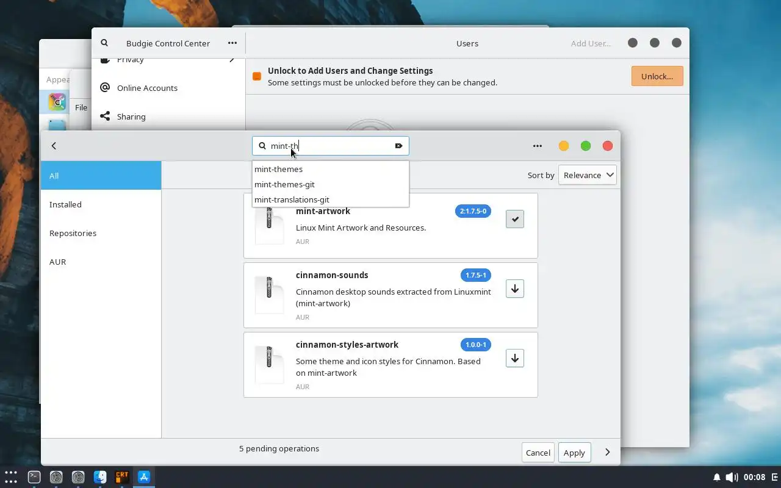Viewport: 781px width, 488px height.
Task: Launch terminal from the taskbar
Action: pyautogui.click(x=34, y=477)
